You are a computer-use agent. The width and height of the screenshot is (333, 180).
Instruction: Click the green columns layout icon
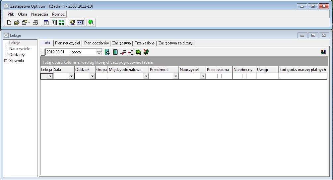pyautogui.click(x=115, y=52)
